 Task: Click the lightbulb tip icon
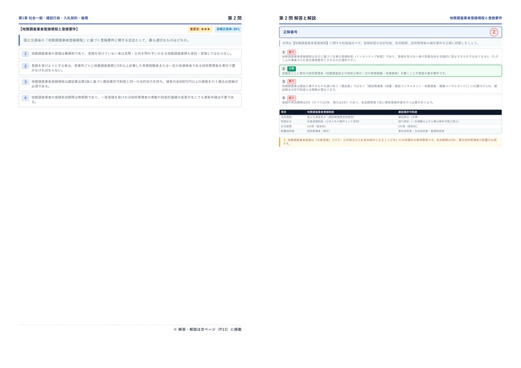(x=284, y=140)
